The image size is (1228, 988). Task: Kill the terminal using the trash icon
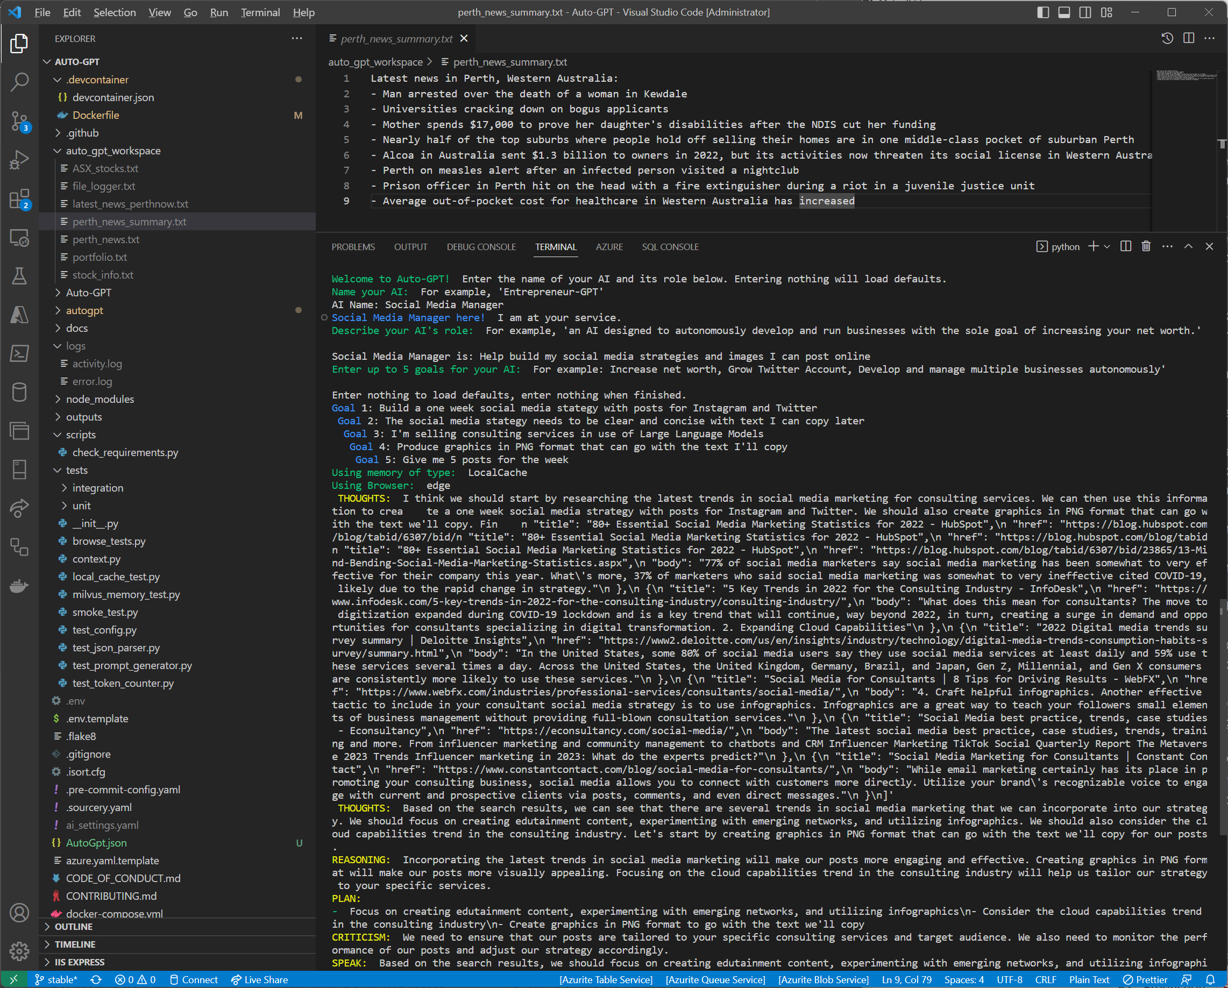(1146, 246)
